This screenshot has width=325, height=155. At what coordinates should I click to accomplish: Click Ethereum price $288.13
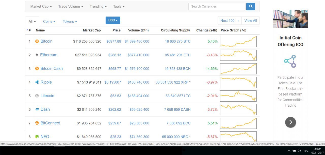[x=115, y=55]
